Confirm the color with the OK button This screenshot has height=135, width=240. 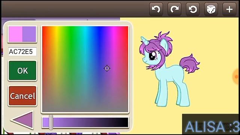click(22, 71)
